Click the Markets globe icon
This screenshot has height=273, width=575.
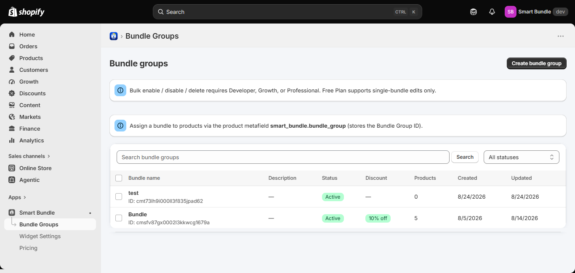(x=12, y=117)
